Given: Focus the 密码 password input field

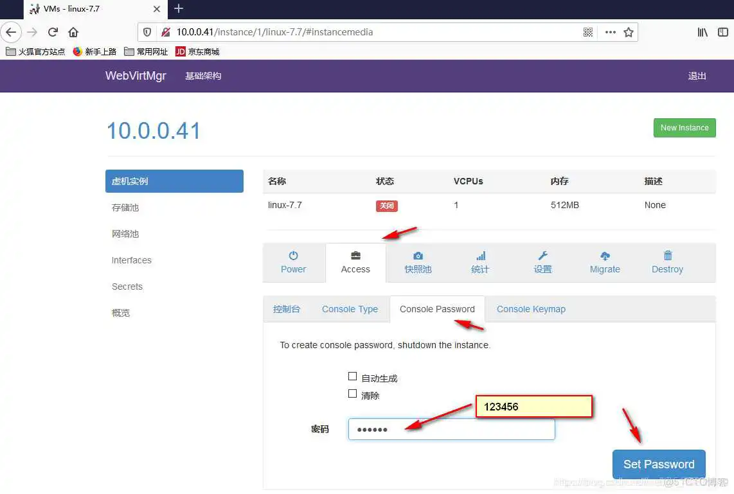Looking at the screenshot, I should 451,430.
